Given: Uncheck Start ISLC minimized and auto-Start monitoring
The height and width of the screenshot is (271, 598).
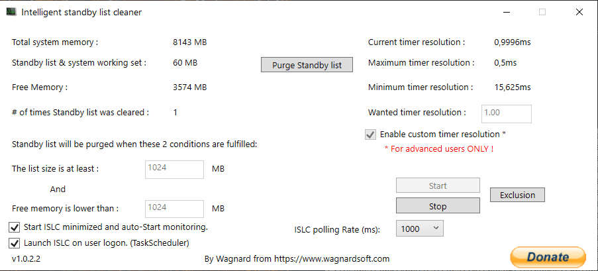Looking at the screenshot, I should click(x=14, y=227).
